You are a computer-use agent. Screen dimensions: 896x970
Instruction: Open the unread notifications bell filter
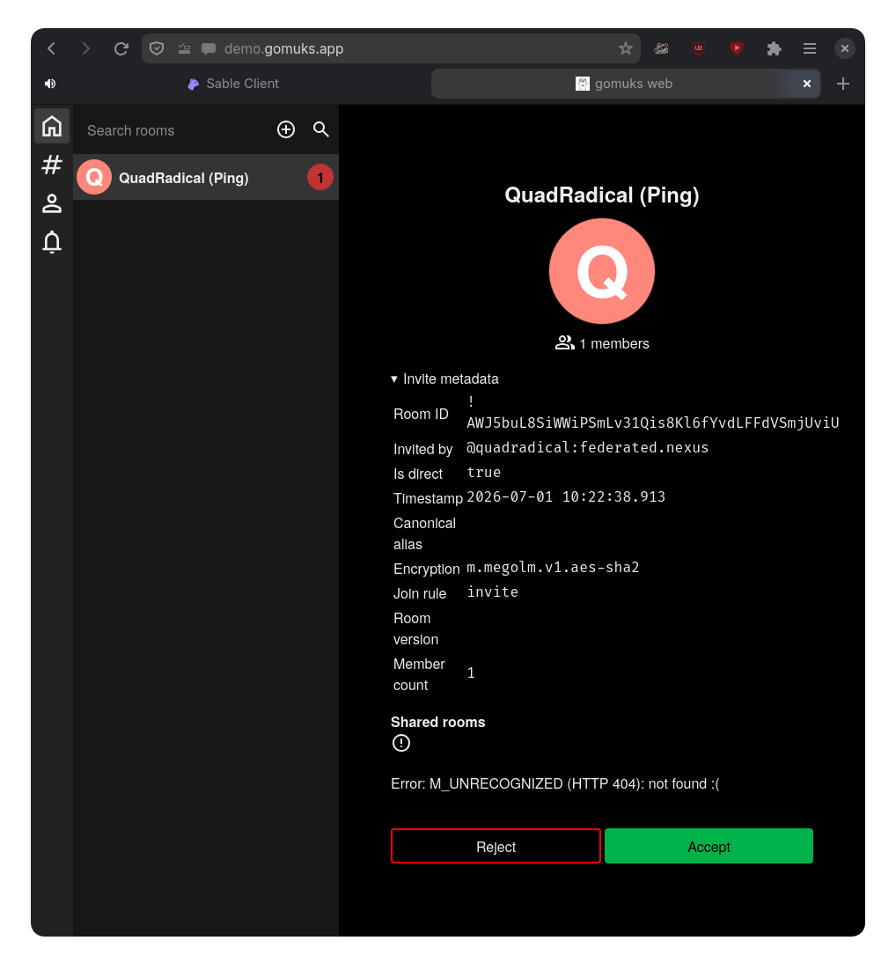coord(52,242)
